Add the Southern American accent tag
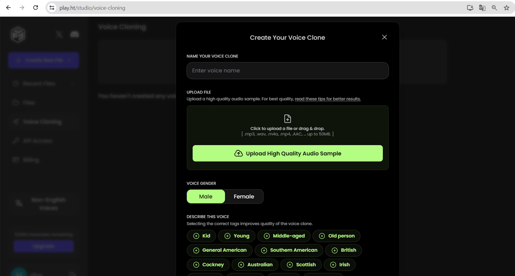Screen dimensions: 515x276 point(288,250)
